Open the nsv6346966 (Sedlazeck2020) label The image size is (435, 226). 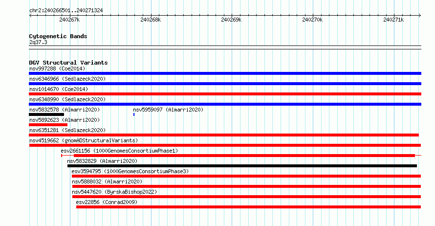click(x=67, y=79)
